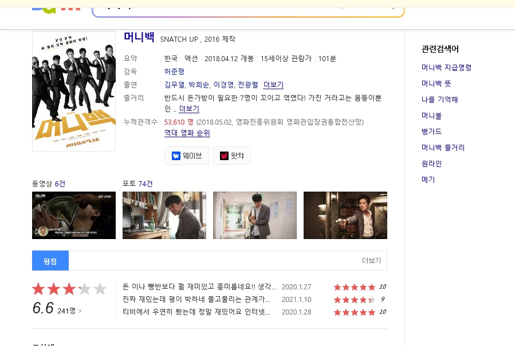Open related search 머니백 뜻

coord(436,83)
